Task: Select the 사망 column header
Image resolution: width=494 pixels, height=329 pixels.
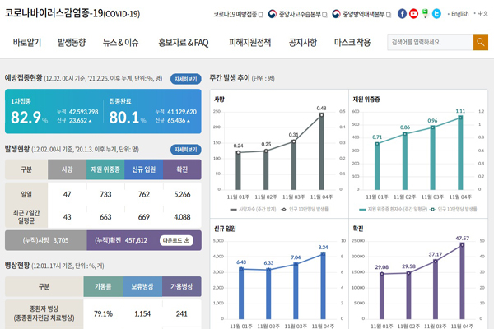Action: 68,169
